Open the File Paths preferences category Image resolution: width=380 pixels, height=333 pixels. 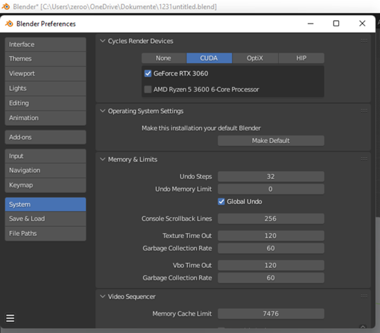point(45,234)
